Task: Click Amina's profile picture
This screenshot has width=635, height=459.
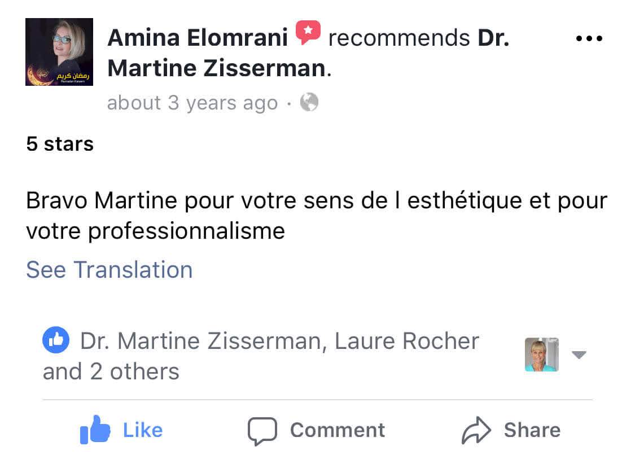Action: tap(59, 51)
